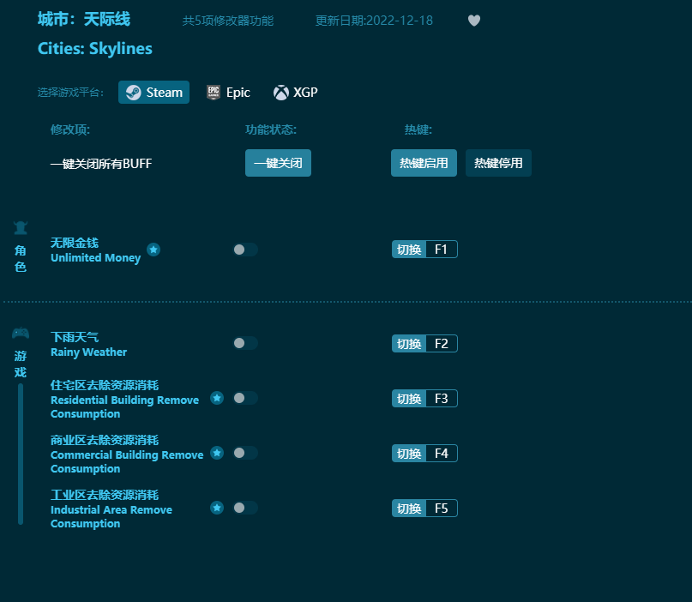Star the Residential Building Remove Consumption cheat
This screenshot has width=692, height=602.
(216, 398)
